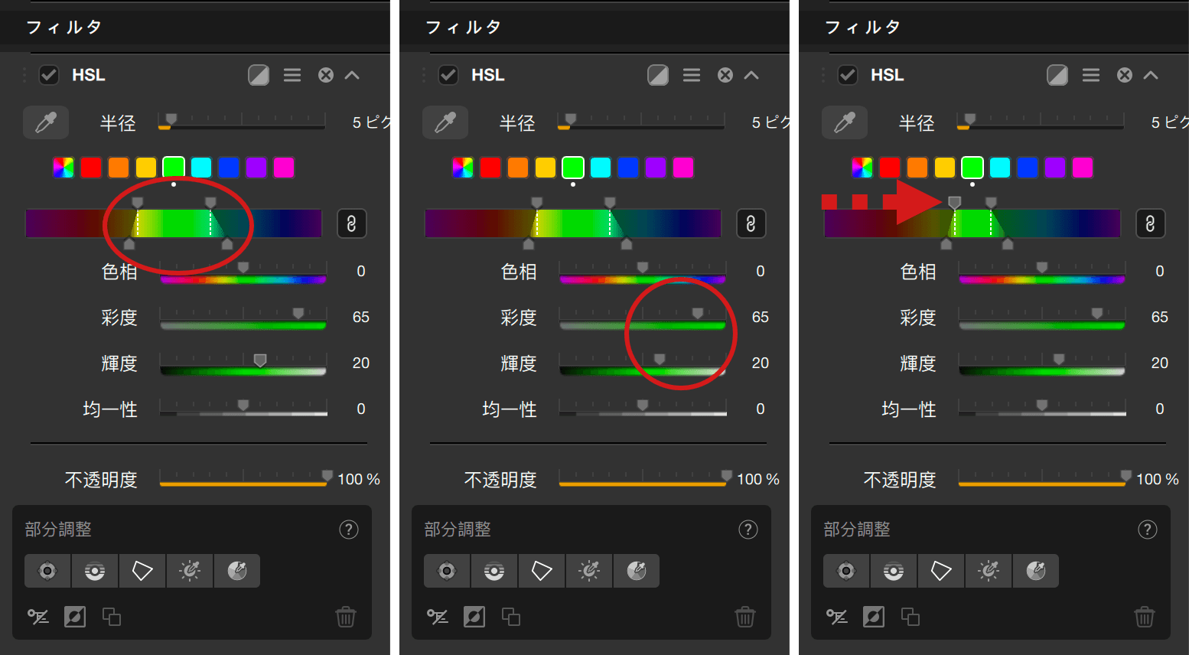Viewport: 1189px width, 655px height.
Task: Select the red color swatch in the left panel
Action: tap(91, 168)
